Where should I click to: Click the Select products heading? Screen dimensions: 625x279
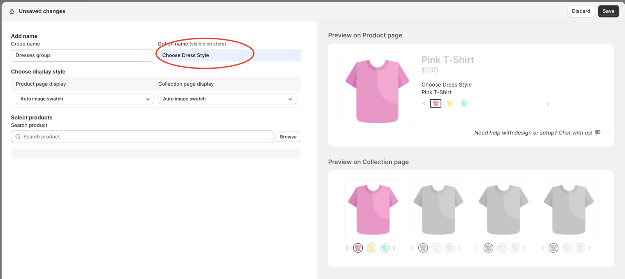[32, 117]
